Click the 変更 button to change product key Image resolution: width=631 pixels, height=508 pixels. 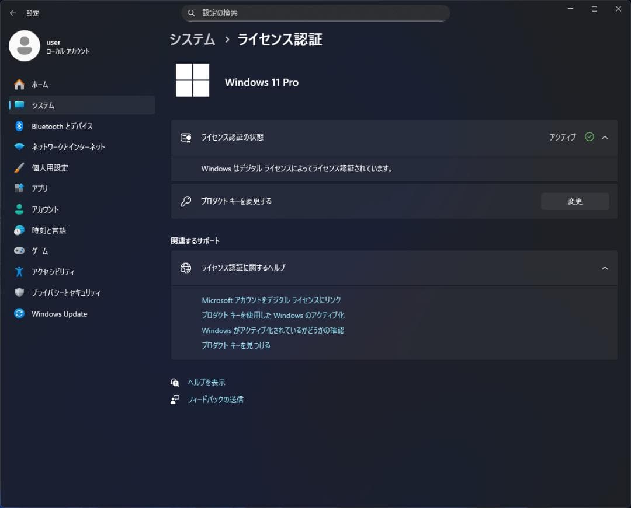(574, 201)
